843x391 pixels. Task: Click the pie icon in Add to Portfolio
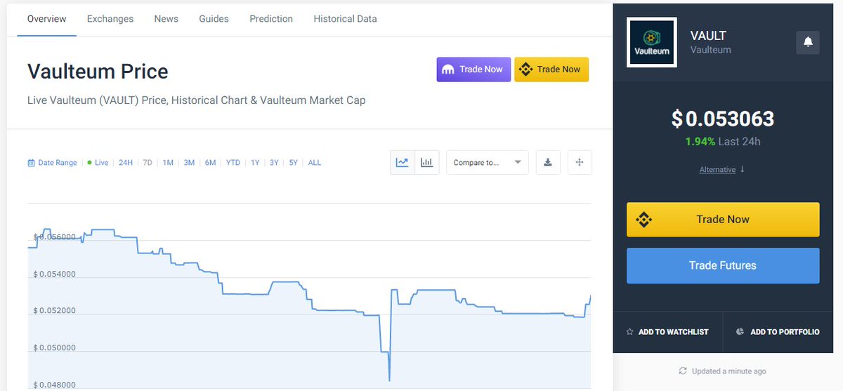[740, 332]
